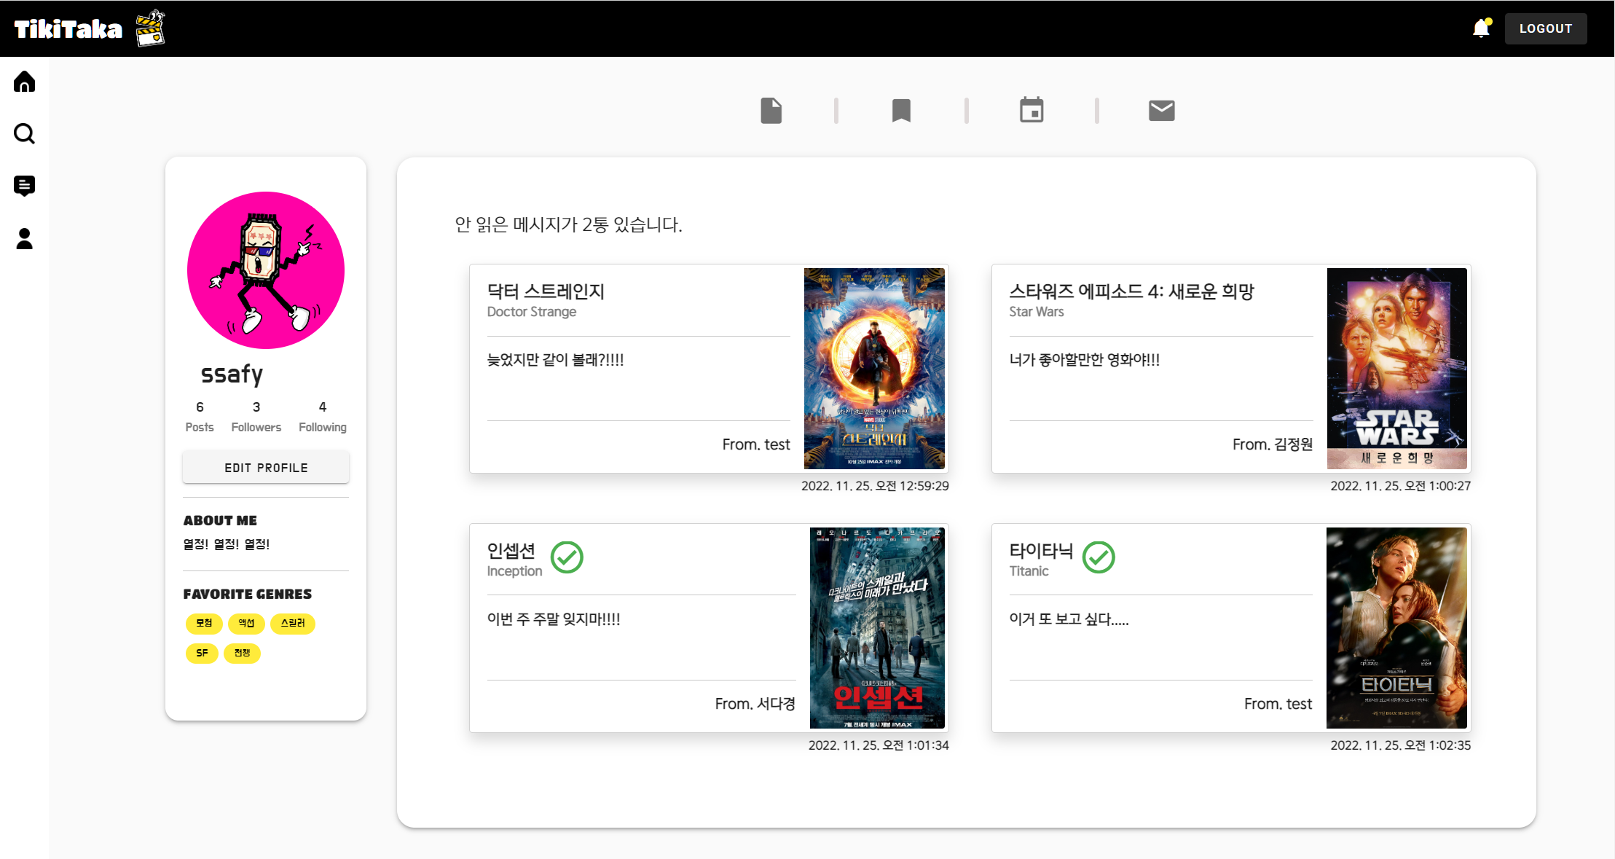The width and height of the screenshot is (1615, 859).
Task: Open the user profile sidebar icon
Action: (24, 238)
